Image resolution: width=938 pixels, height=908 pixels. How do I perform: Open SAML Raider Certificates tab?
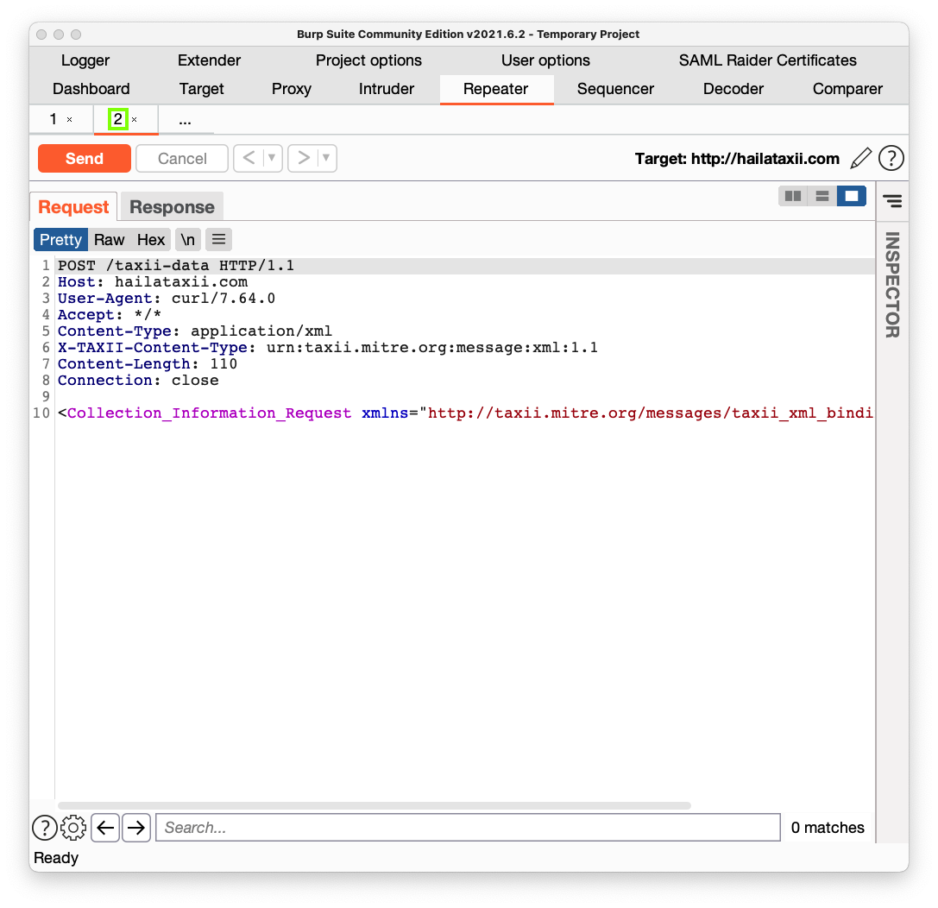click(767, 60)
